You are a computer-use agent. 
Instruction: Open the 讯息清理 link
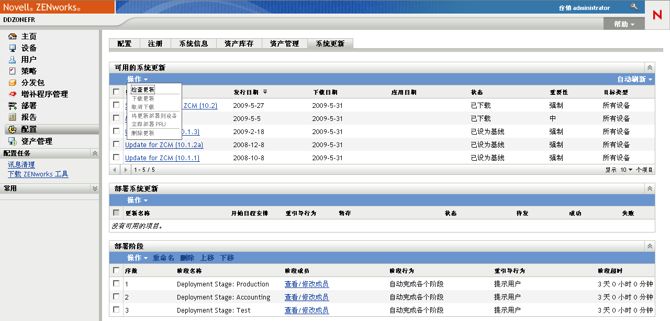pos(21,164)
